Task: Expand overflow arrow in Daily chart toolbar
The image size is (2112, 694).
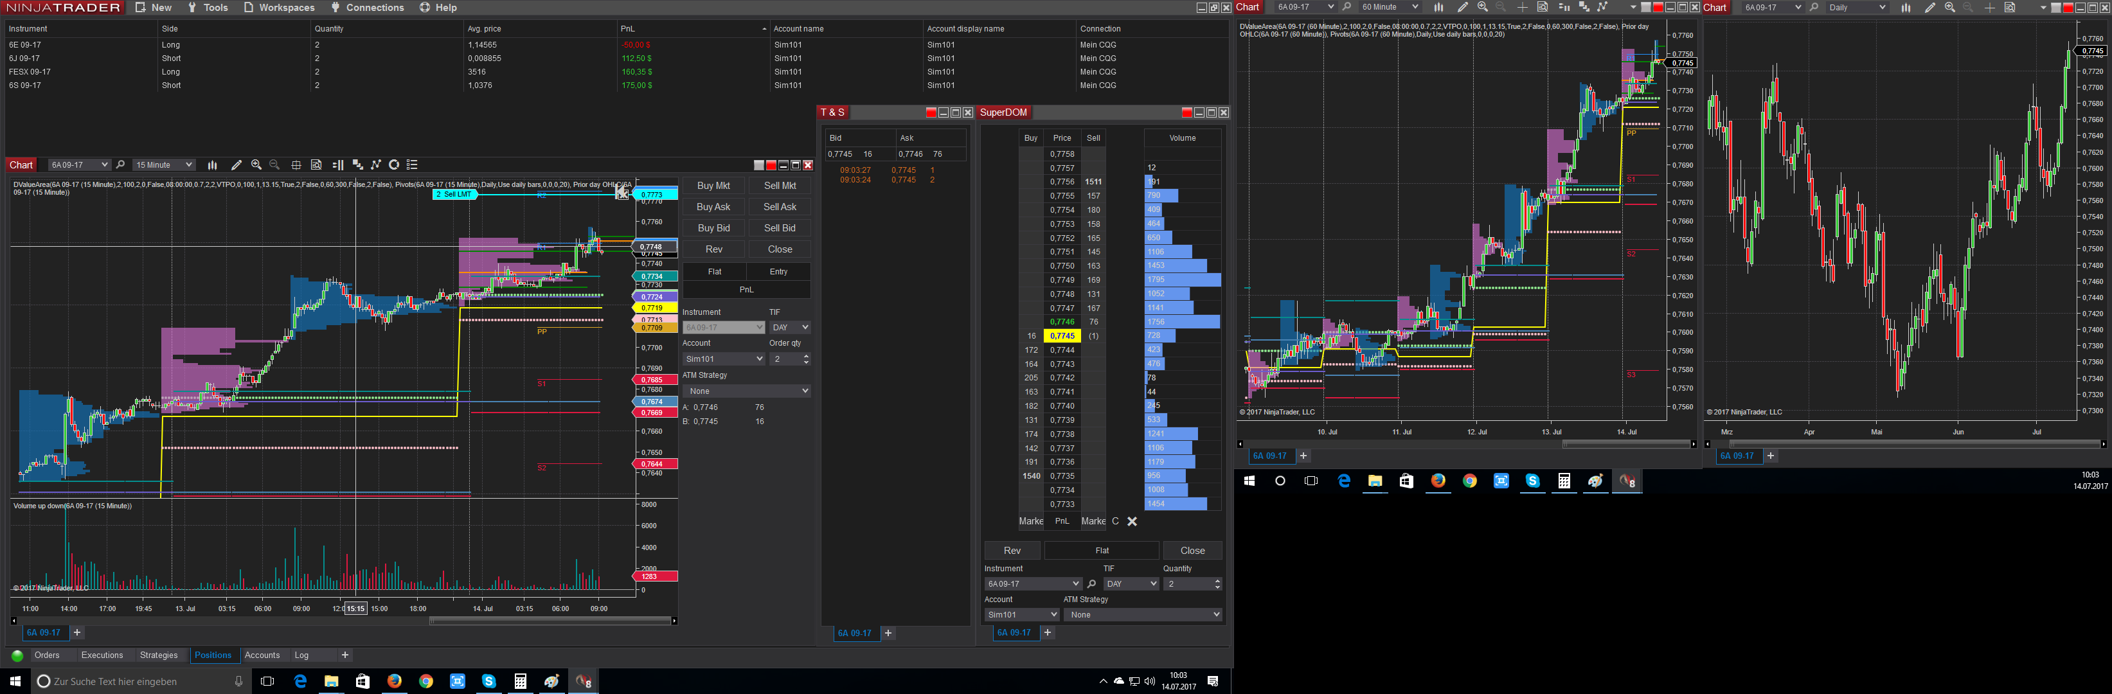Action: (2043, 7)
